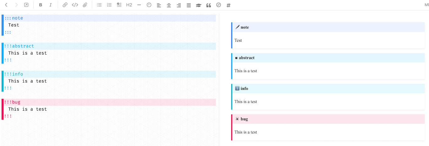Click the circled link icon
429x146 pixels.
[x=219, y=5]
